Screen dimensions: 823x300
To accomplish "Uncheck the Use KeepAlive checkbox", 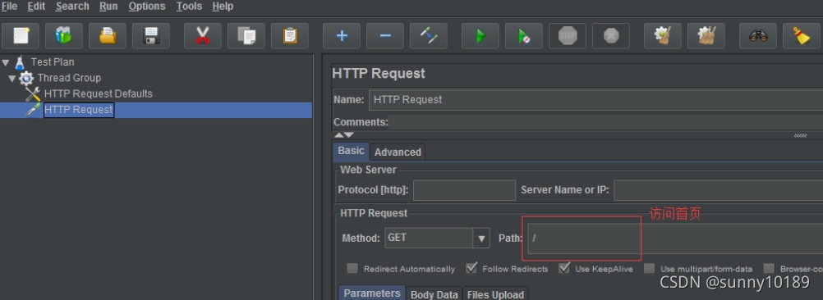I will pos(564,269).
